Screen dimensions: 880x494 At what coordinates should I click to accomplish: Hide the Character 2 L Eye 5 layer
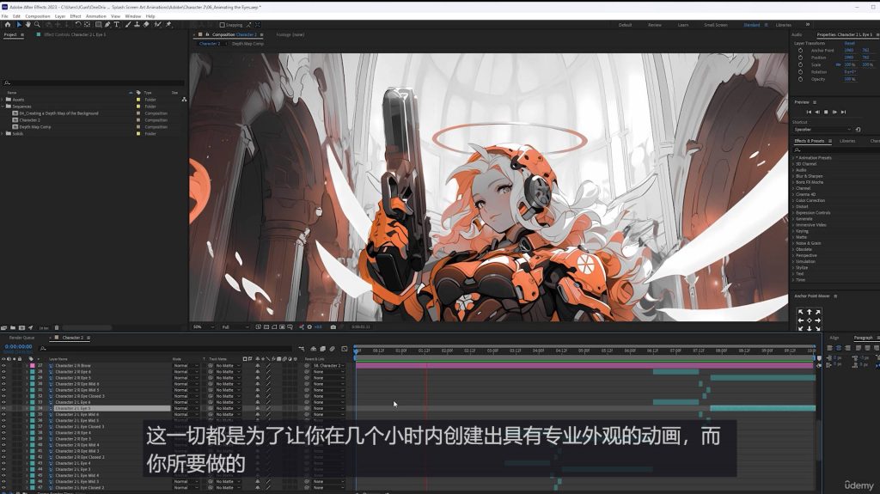pyautogui.click(x=3, y=408)
